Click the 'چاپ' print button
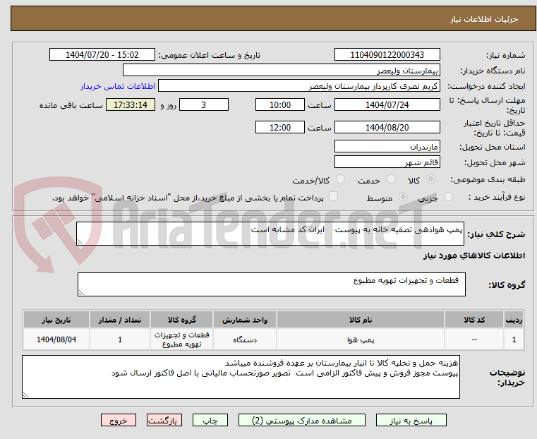 (x=210, y=421)
